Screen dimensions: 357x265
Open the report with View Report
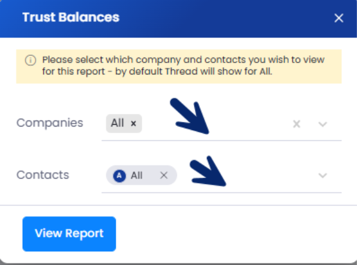[69, 234]
